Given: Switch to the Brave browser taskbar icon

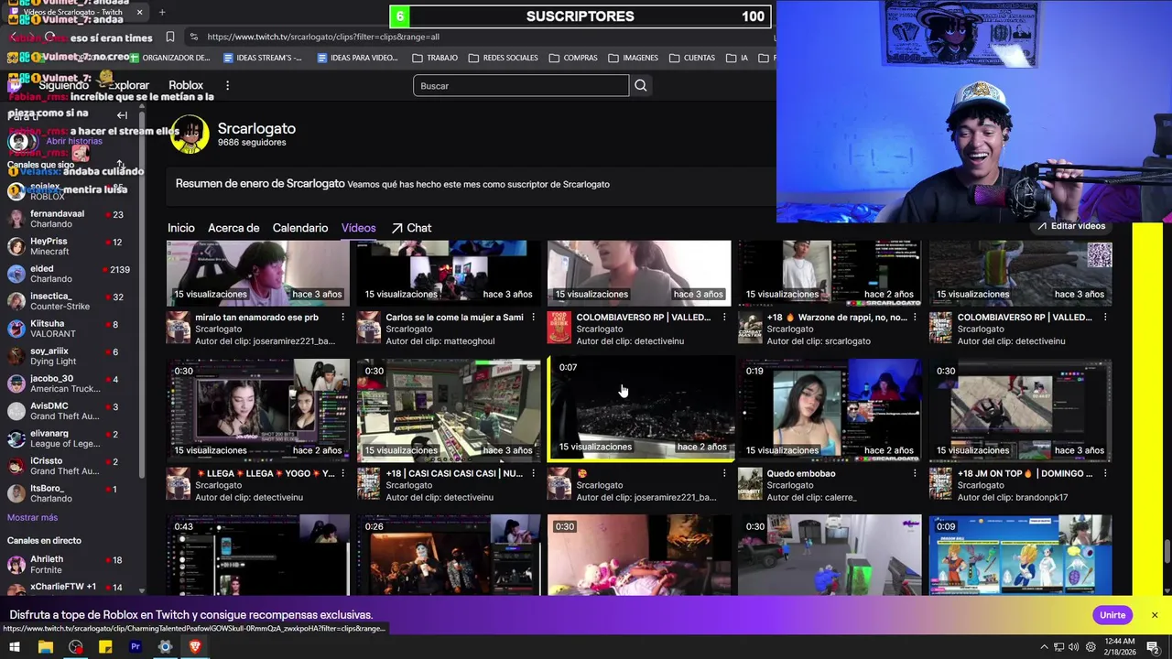Looking at the screenshot, I should [195, 647].
